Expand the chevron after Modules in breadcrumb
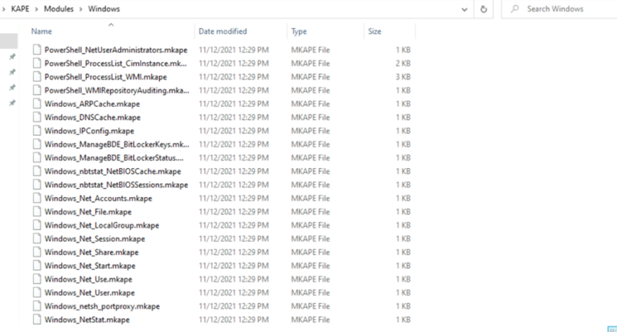The height and width of the screenshot is (332, 617). click(80, 9)
